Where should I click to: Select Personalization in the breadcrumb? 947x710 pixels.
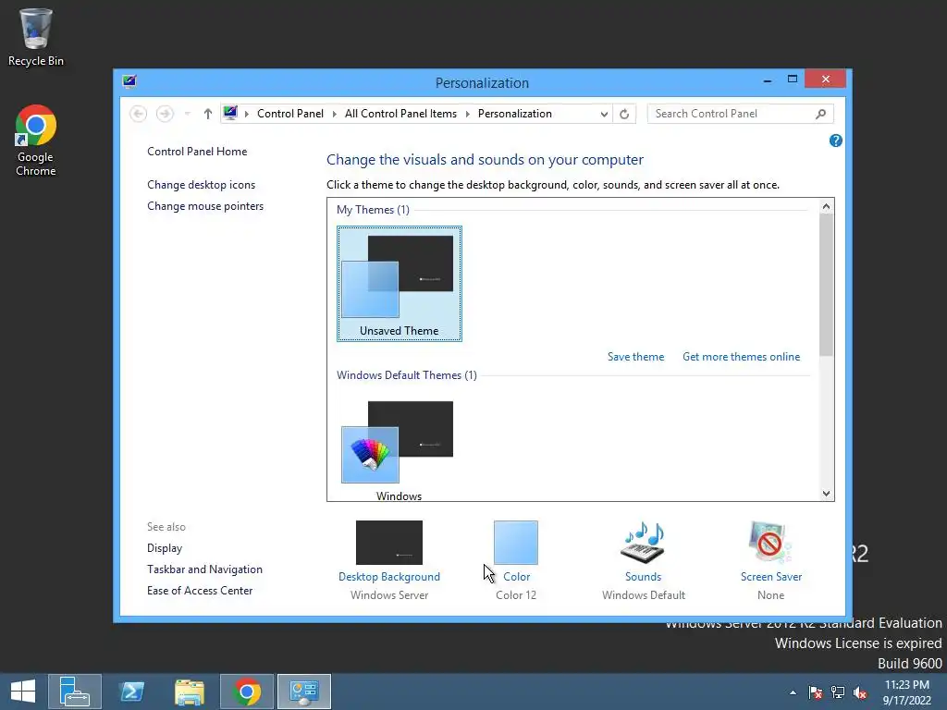[514, 114]
